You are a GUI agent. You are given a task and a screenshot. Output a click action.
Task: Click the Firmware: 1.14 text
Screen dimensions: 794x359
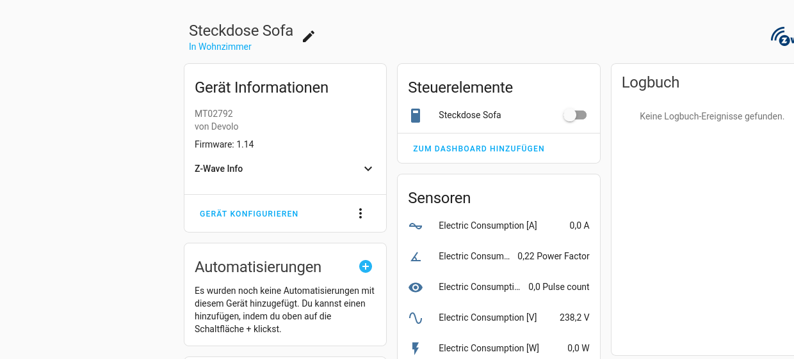pos(224,144)
